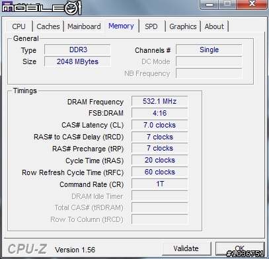The height and width of the screenshot is (259, 269).
Task: Select the DDR3 type value
Action: [x=77, y=50]
